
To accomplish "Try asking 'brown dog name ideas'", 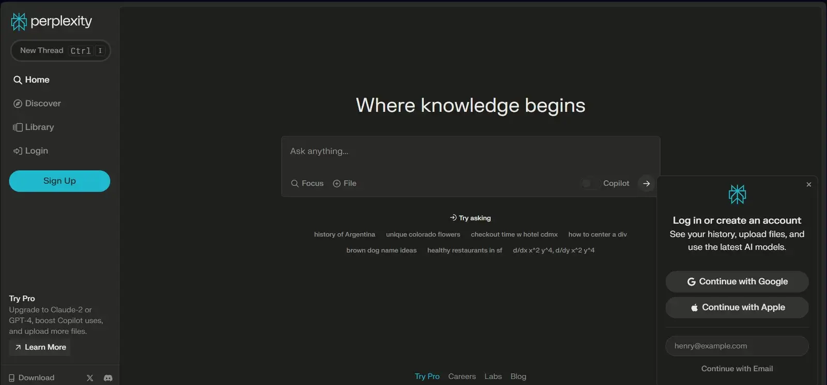I will [x=381, y=250].
